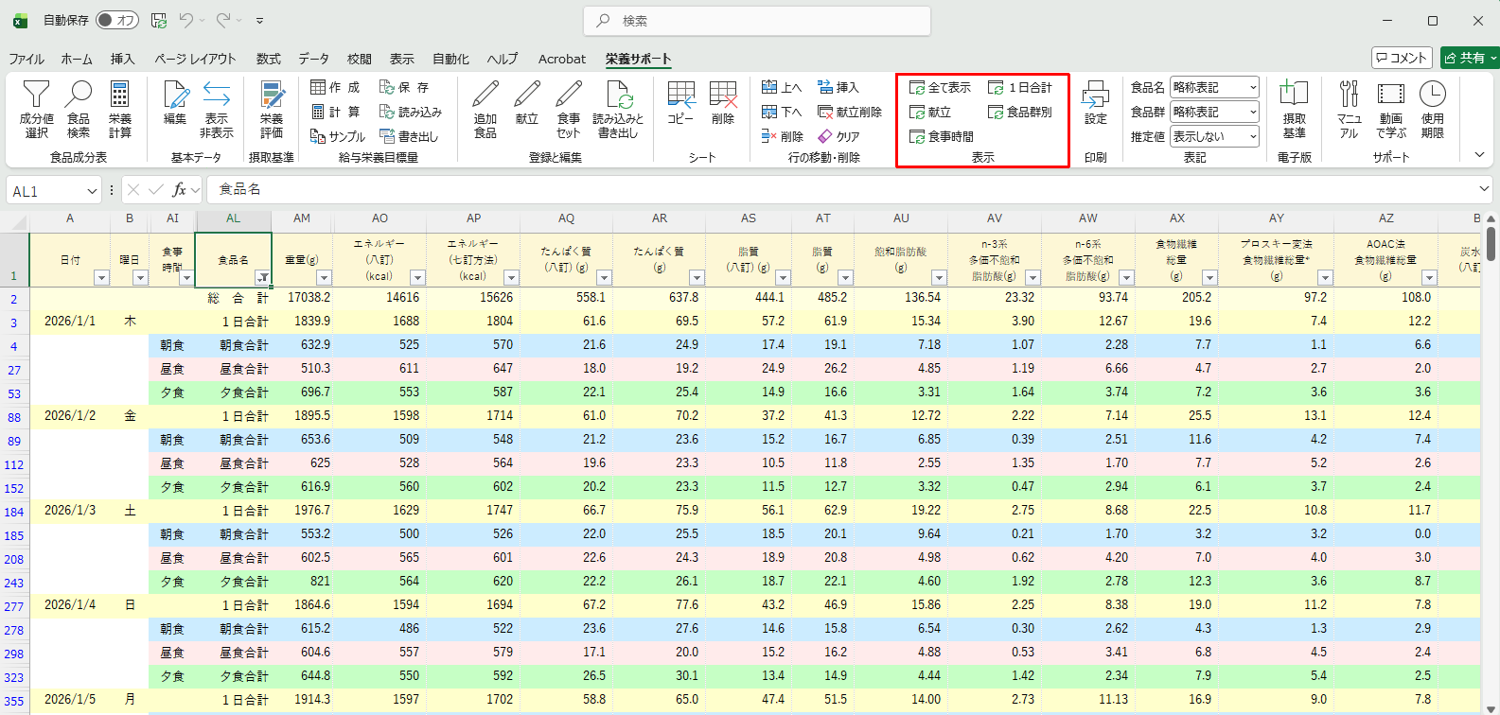
Task: Expand the Name Box dropdown arrow
Action: 92,191
